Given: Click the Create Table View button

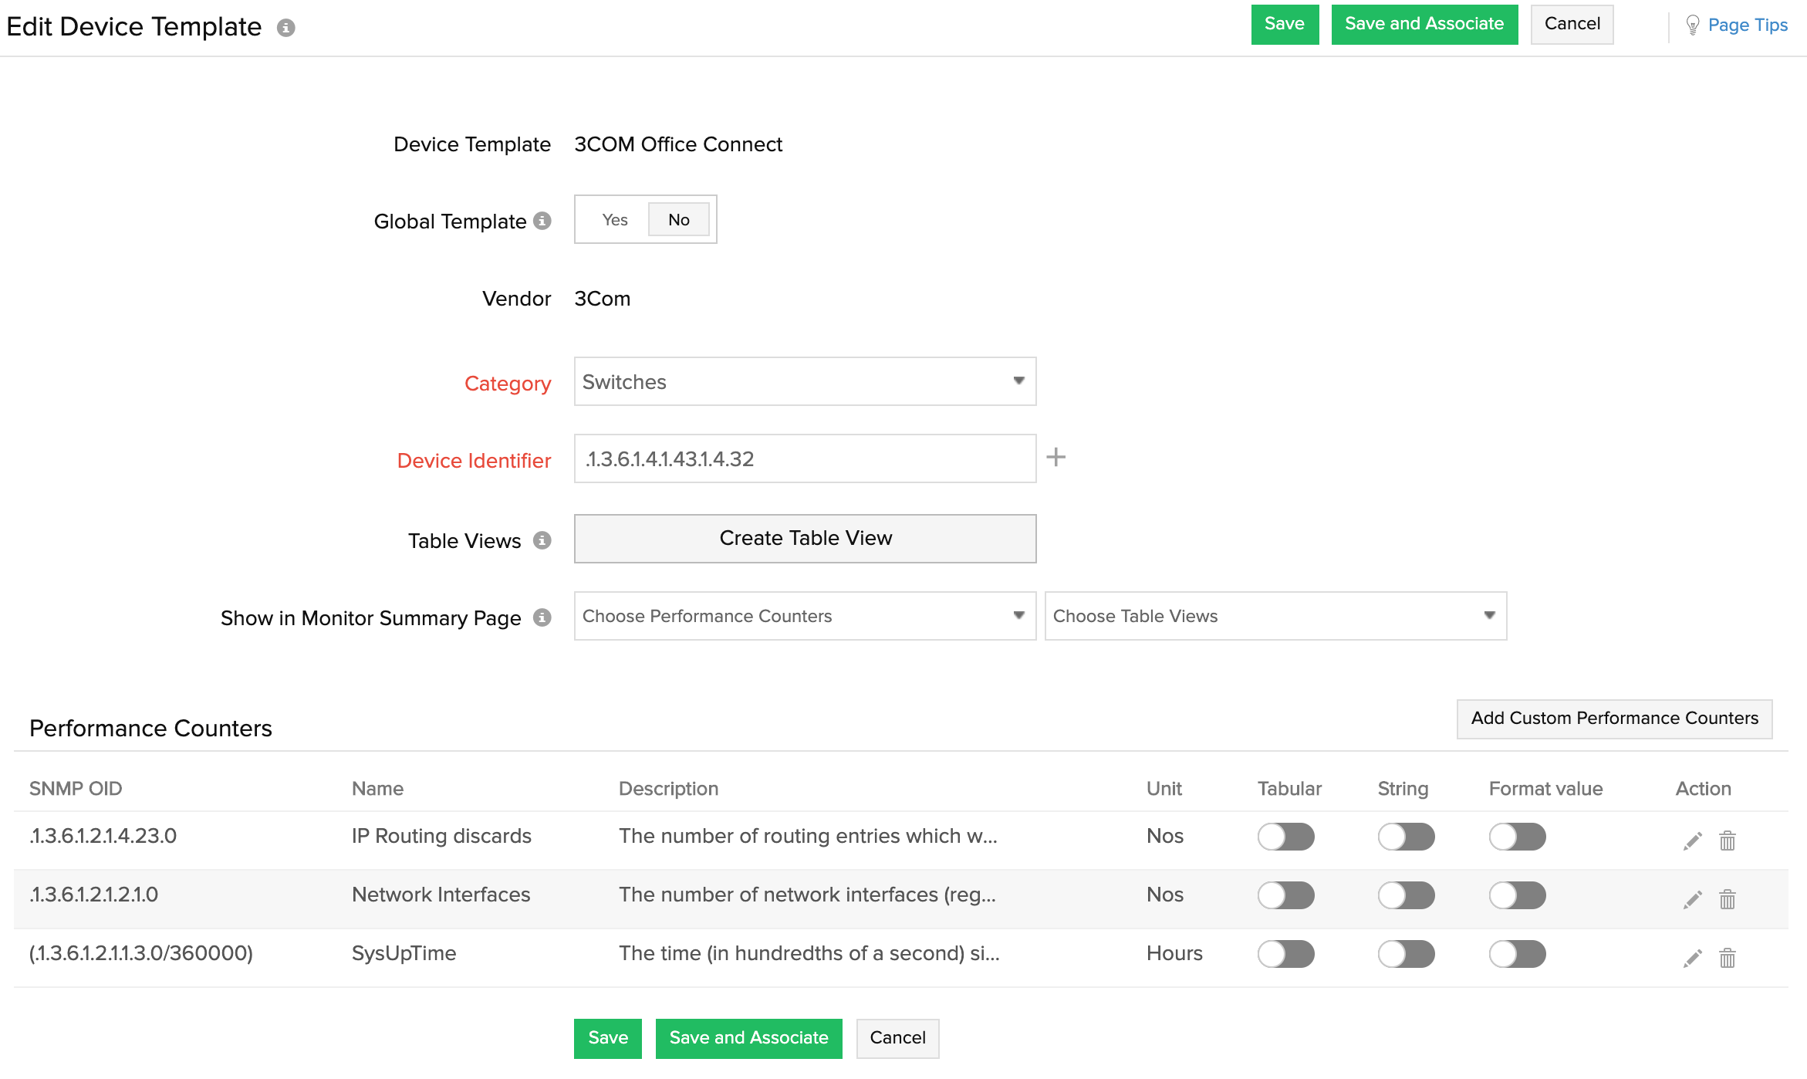Looking at the screenshot, I should (x=806, y=538).
